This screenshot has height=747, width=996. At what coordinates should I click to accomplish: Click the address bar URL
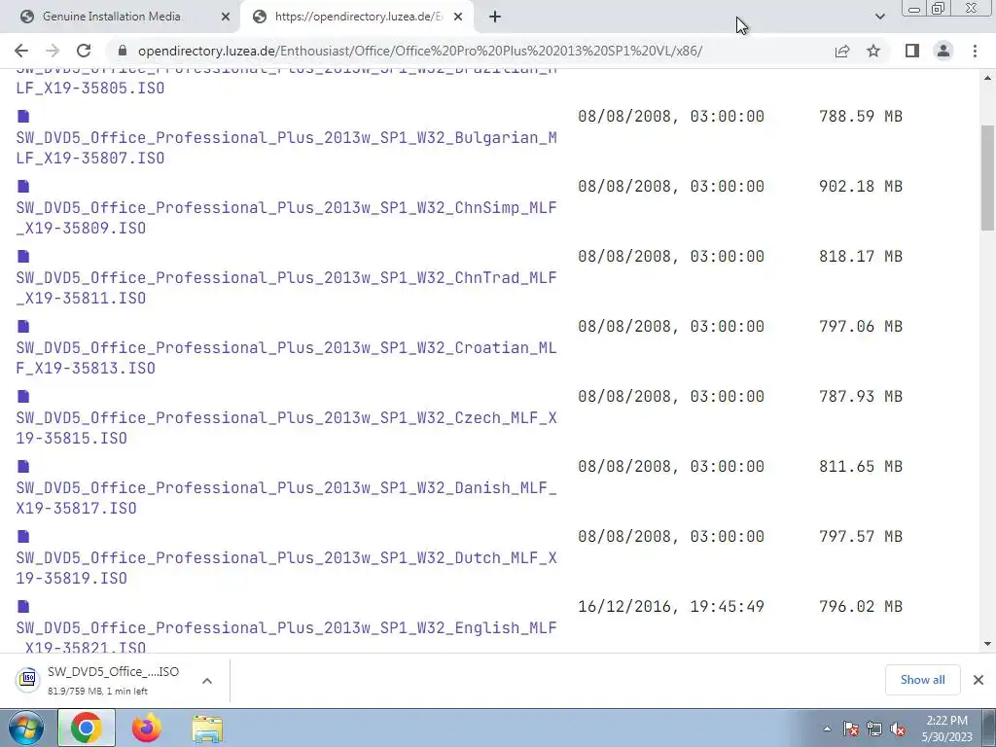[420, 51]
